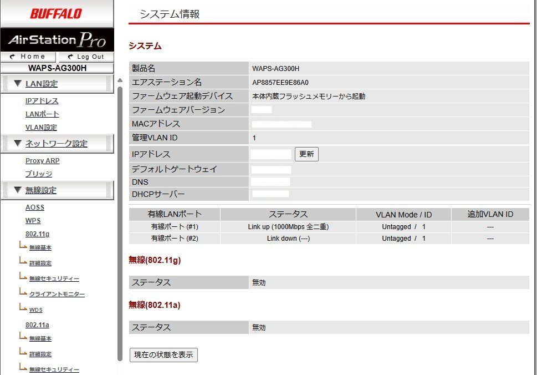537x375 pixels.
Task: Open 詳細設定 under 802.11g
Action: 40,263
